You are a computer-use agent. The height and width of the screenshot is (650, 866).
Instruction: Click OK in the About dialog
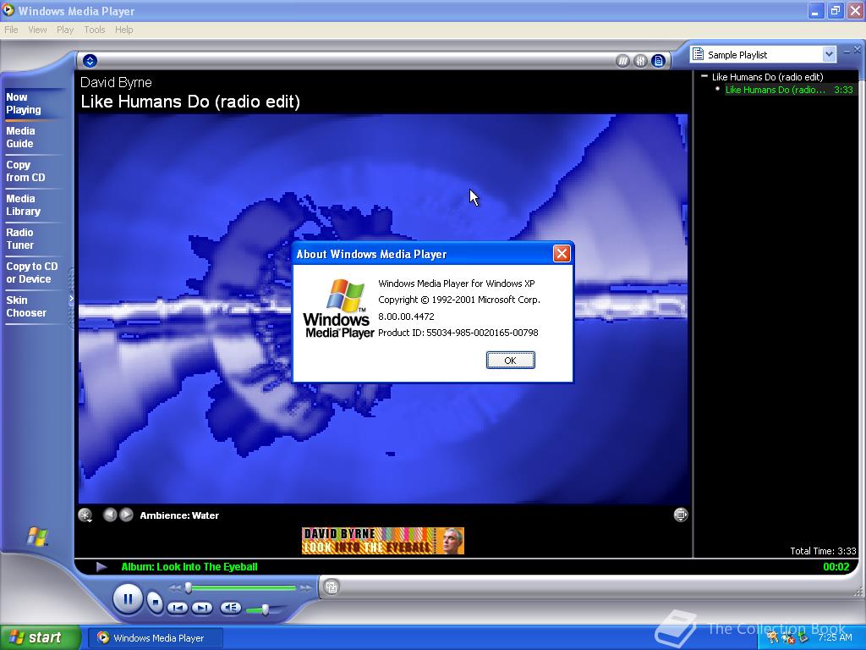[x=510, y=361]
